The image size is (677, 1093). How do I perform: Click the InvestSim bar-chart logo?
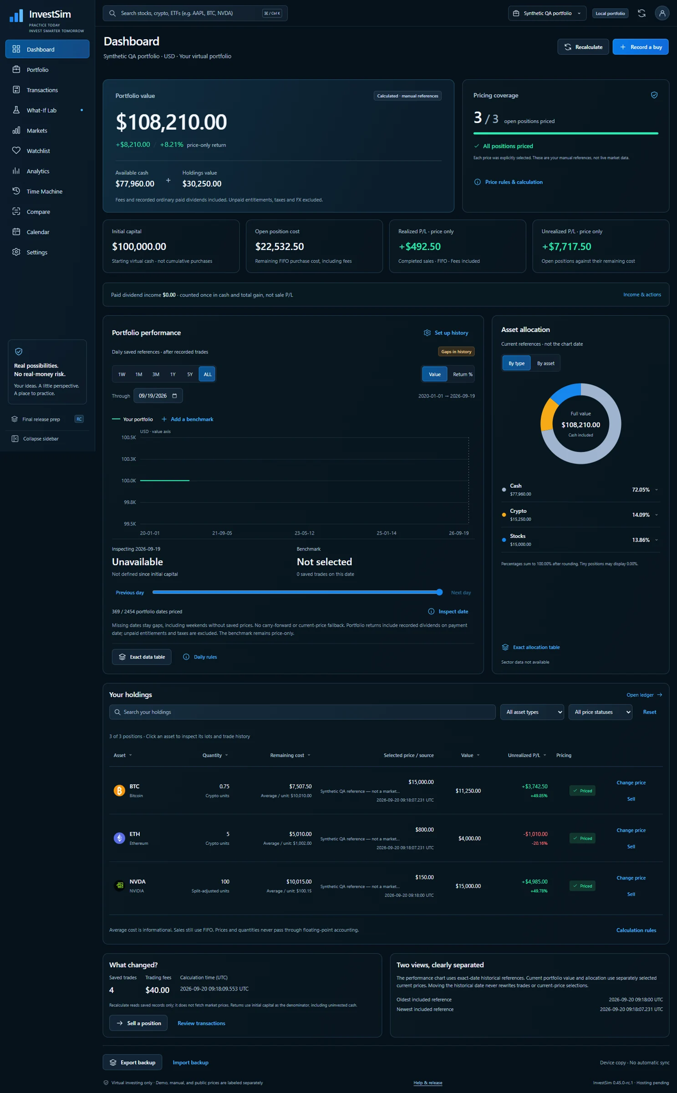[x=16, y=16]
